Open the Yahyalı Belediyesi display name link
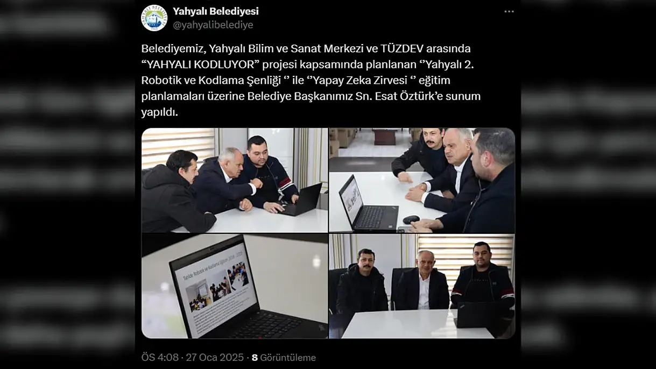Image resolution: width=656 pixels, height=369 pixels. coord(215,11)
